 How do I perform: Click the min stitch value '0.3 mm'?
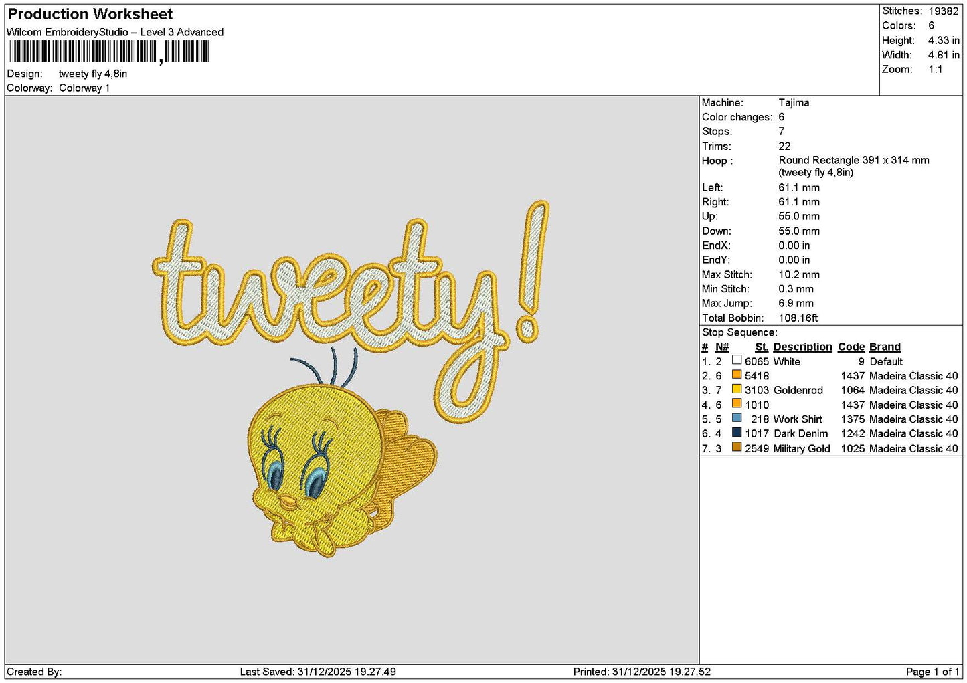click(796, 289)
